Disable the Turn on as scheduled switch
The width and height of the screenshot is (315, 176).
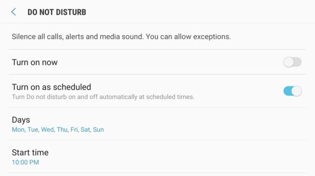[x=292, y=91]
